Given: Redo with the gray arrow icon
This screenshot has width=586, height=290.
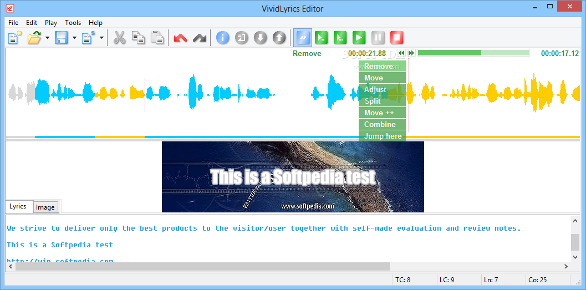Looking at the screenshot, I should (x=200, y=38).
